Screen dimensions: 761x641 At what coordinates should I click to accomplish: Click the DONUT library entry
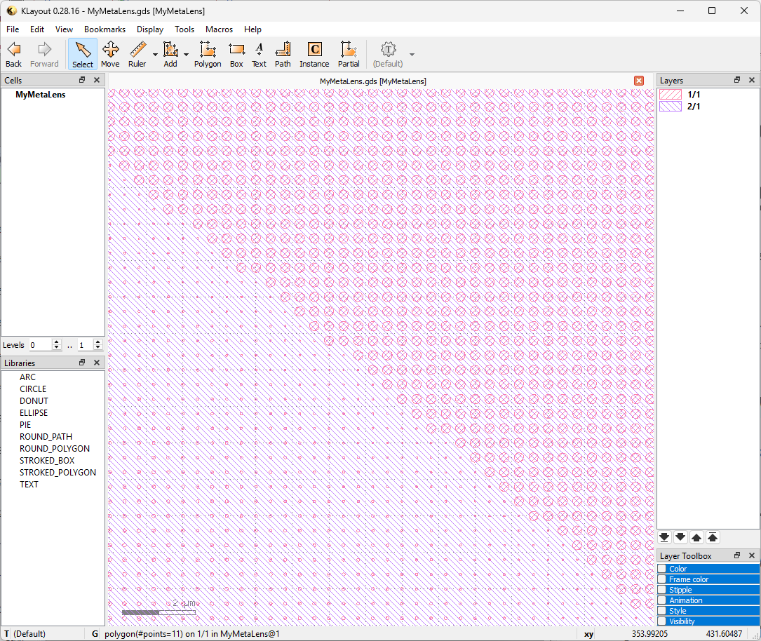pyautogui.click(x=34, y=401)
